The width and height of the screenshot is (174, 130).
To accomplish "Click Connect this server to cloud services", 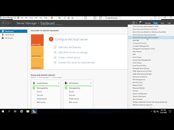I will coord(76,63).
